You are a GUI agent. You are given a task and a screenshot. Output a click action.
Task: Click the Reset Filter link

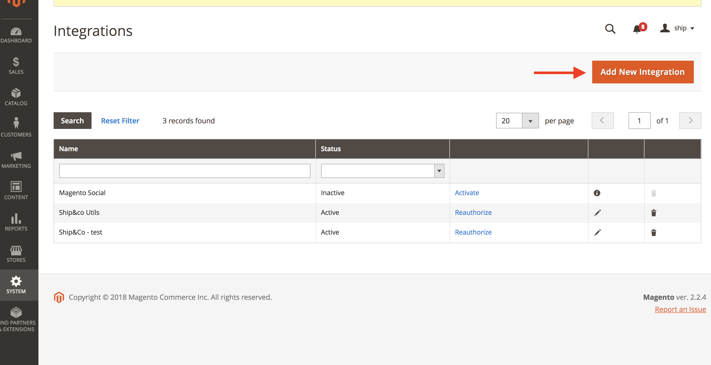point(120,121)
